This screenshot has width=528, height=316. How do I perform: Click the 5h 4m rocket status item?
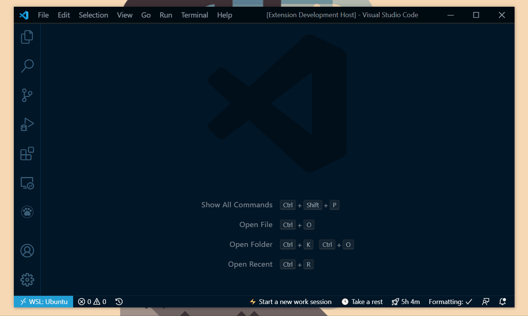pos(406,301)
